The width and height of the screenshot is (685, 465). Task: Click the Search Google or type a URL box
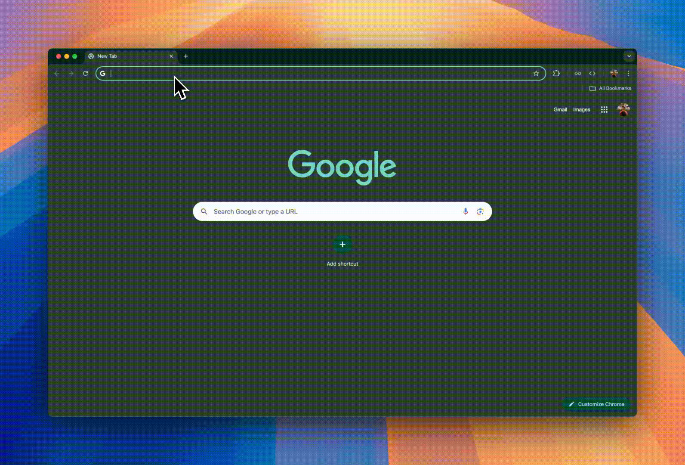click(x=342, y=211)
